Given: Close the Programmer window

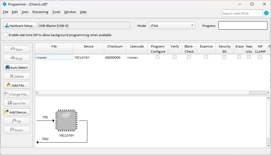Looking at the screenshot, I should [264, 4].
